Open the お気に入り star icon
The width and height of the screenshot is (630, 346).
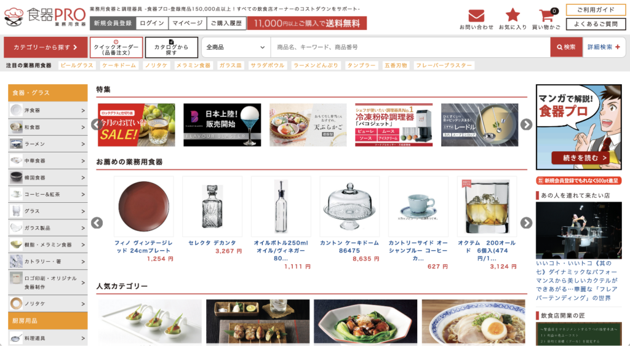(512, 15)
